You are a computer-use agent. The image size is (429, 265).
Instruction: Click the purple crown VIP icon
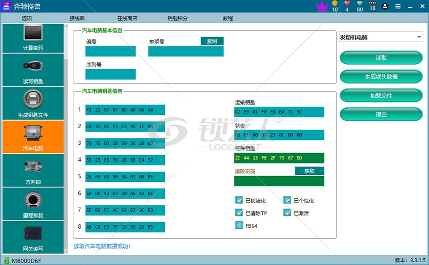322,6
